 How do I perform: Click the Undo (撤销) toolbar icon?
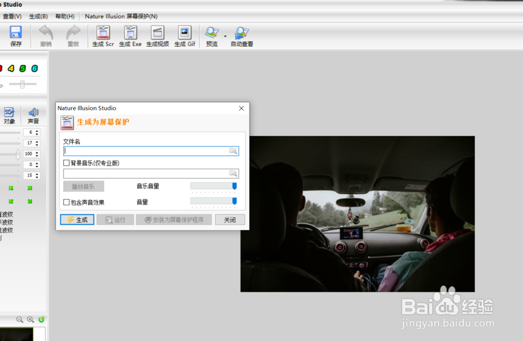click(x=46, y=36)
